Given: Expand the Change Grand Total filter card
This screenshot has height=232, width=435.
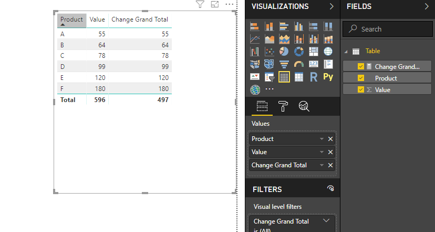Looking at the screenshot, I should pyautogui.click(x=326, y=220).
